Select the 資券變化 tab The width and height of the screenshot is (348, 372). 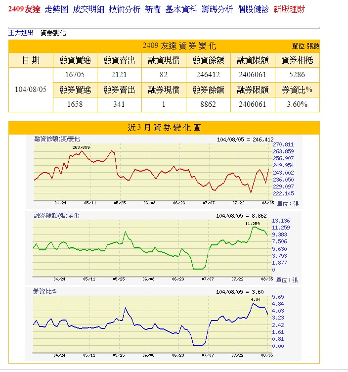click(53, 33)
